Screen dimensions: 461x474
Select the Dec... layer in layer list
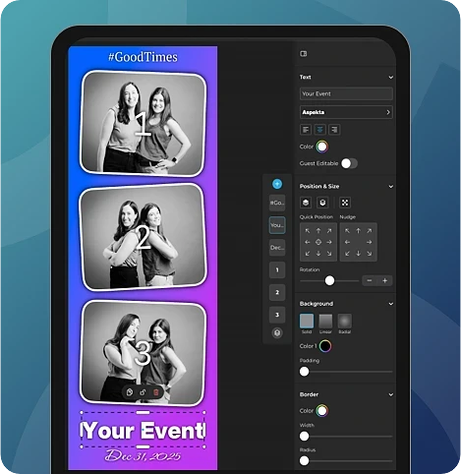(x=277, y=248)
